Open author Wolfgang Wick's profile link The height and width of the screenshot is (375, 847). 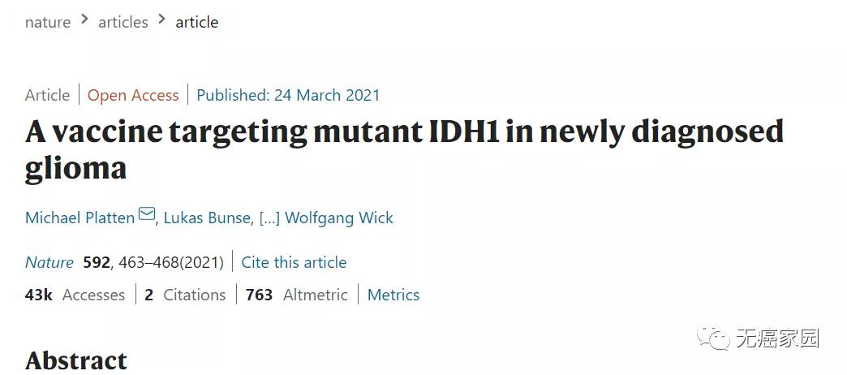coord(338,218)
